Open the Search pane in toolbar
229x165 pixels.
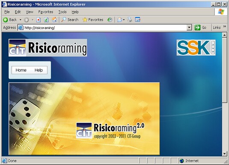click(x=70, y=20)
